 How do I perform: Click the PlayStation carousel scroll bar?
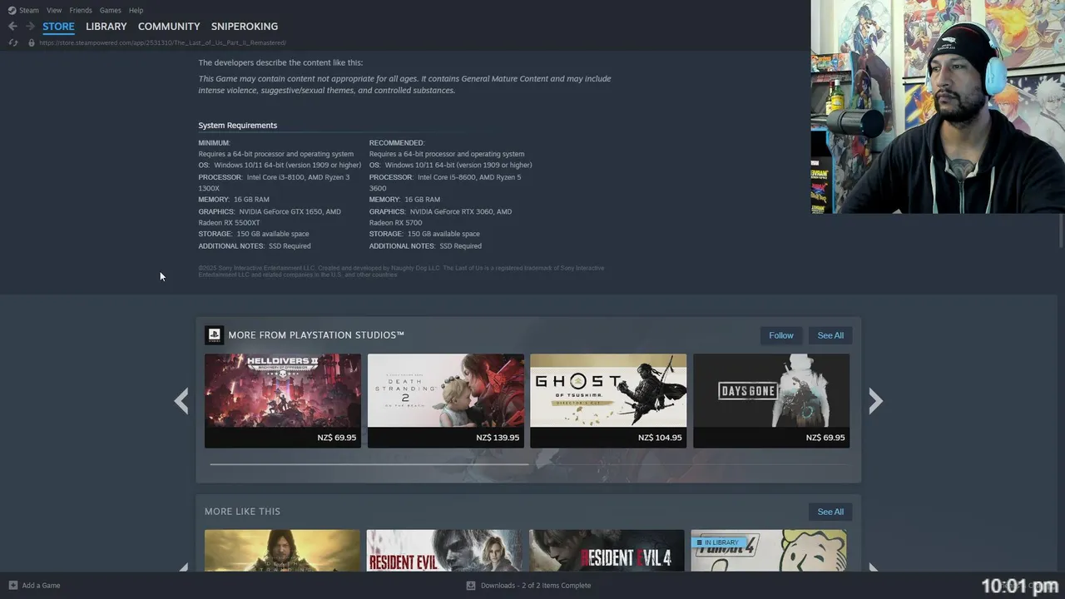click(x=369, y=464)
